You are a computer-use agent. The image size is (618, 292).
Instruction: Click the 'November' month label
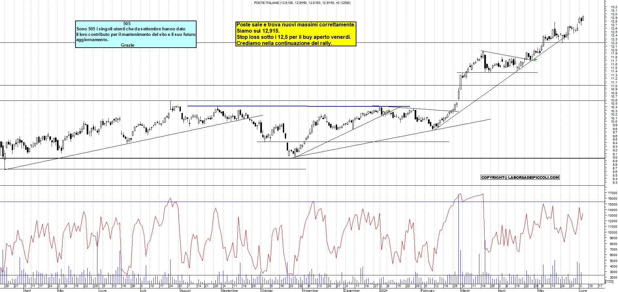310,290
